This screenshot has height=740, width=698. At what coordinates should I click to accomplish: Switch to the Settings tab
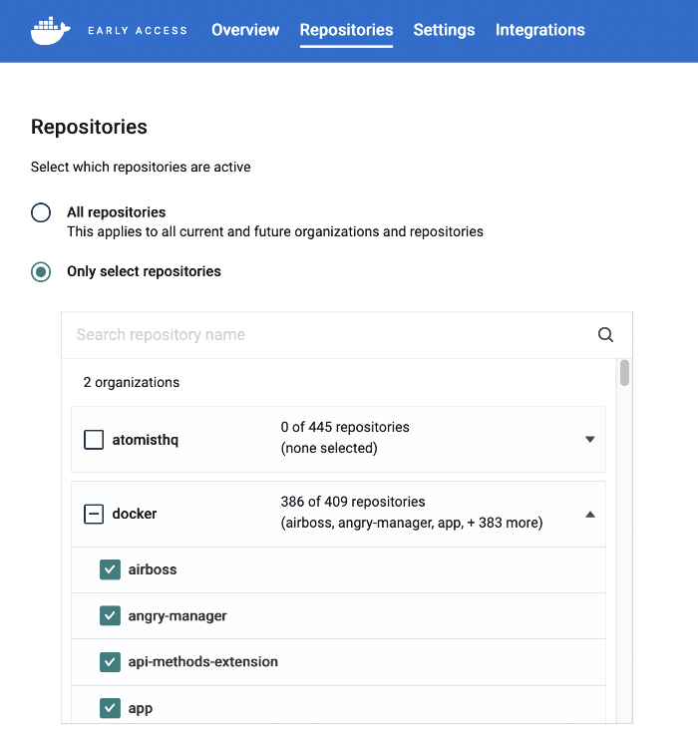pos(444,30)
